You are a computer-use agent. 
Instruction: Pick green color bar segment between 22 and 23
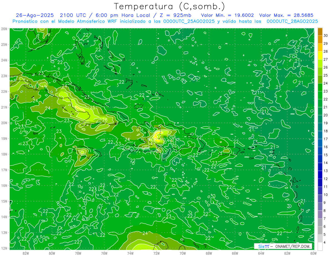click(x=320, y=95)
